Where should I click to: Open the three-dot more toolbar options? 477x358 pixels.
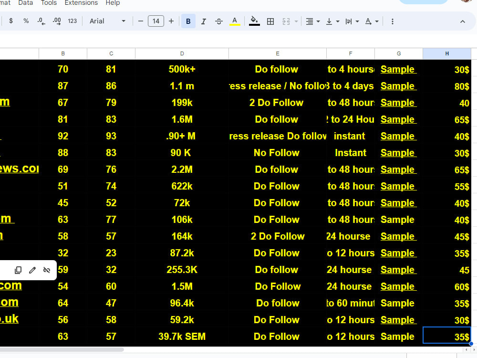(393, 21)
